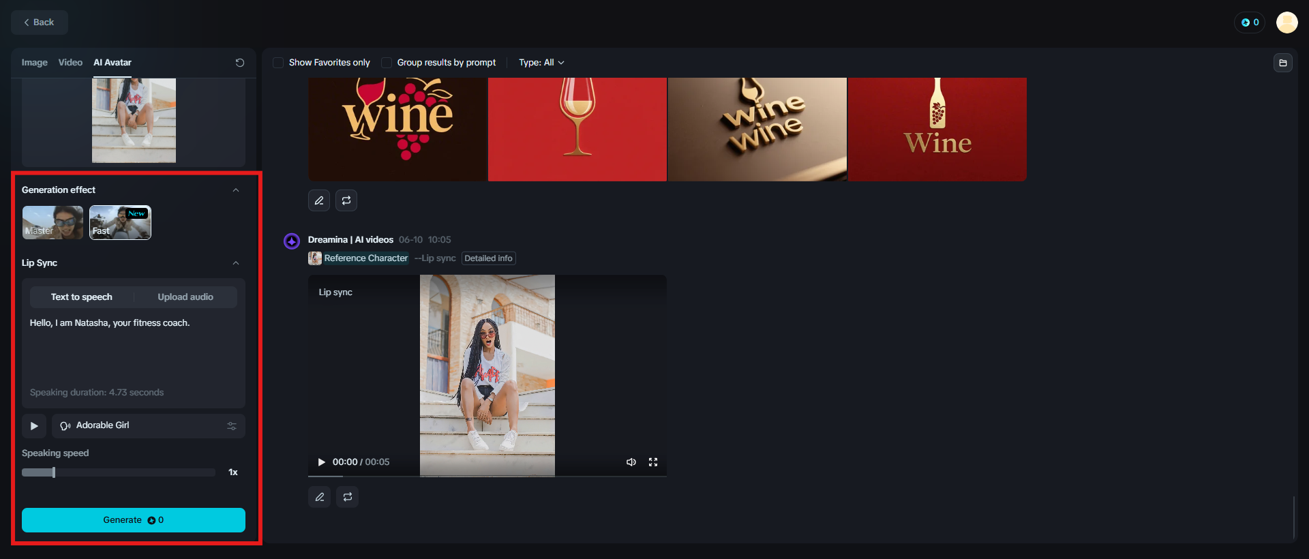Select the AI Avatar tab
This screenshot has height=559, width=1309.
(112, 63)
